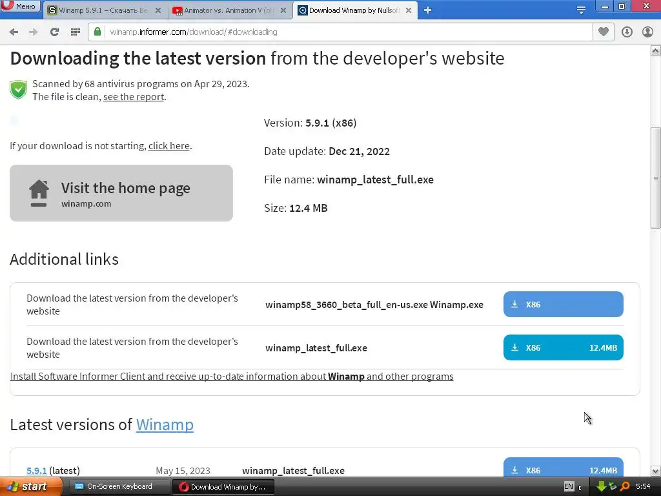Click the 'May 15, 2023' date text
661x496 pixels.
pos(183,471)
